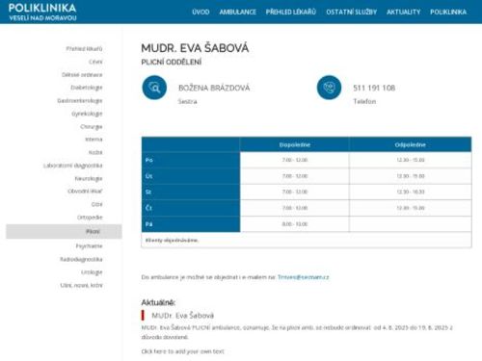Image resolution: width=482 pixels, height=361 pixels.
Task: Go to Kožní in the sidebar
Action: click(x=95, y=152)
